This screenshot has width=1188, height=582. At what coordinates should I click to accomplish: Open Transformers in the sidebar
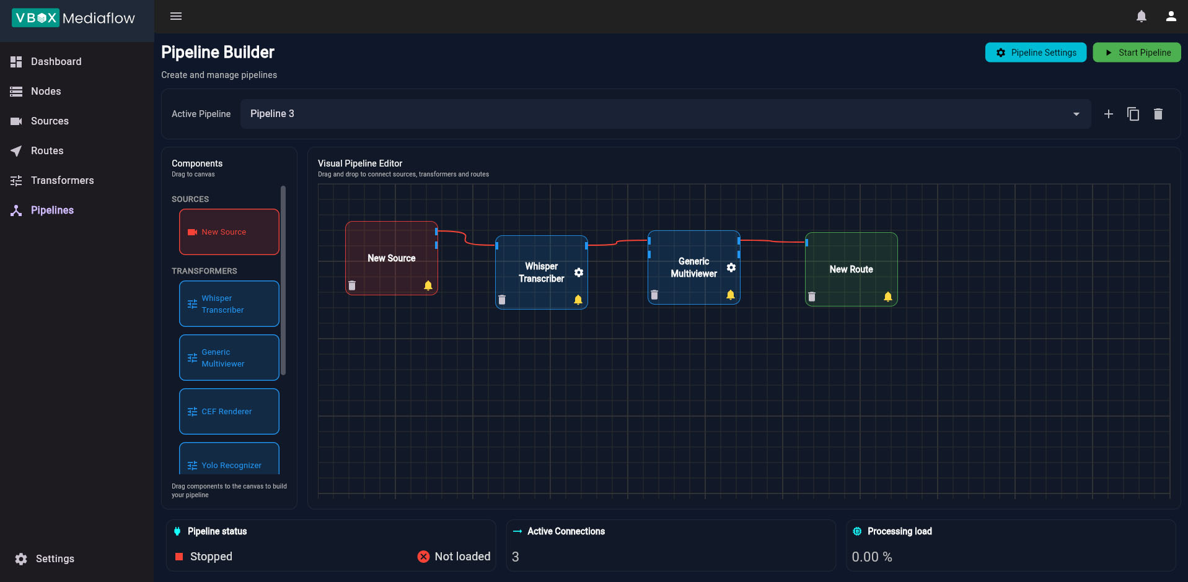62,181
